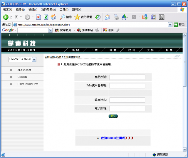Click the Internet zone globe icon
The width and height of the screenshot is (188, 158).
point(154,155)
